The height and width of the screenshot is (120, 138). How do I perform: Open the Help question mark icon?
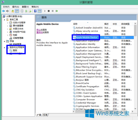35,11
